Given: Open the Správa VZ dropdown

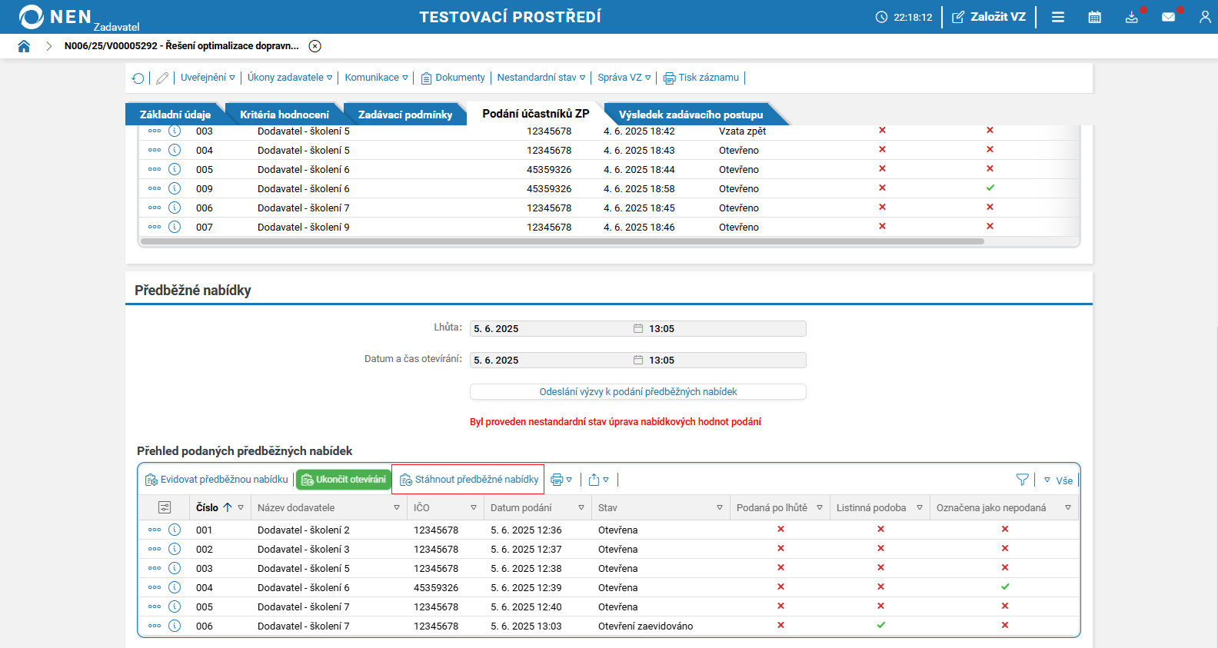Looking at the screenshot, I should pyautogui.click(x=624, y=78).
